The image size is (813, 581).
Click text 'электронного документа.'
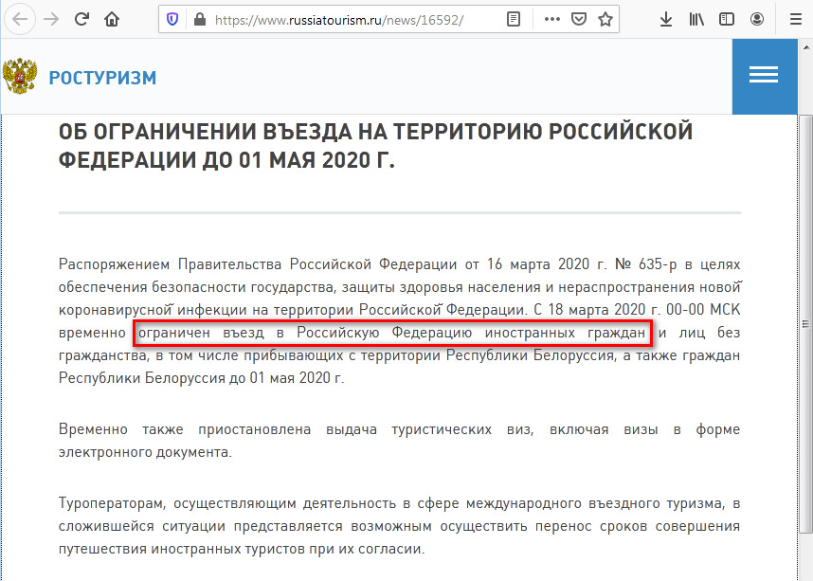(x=145, y=452)
